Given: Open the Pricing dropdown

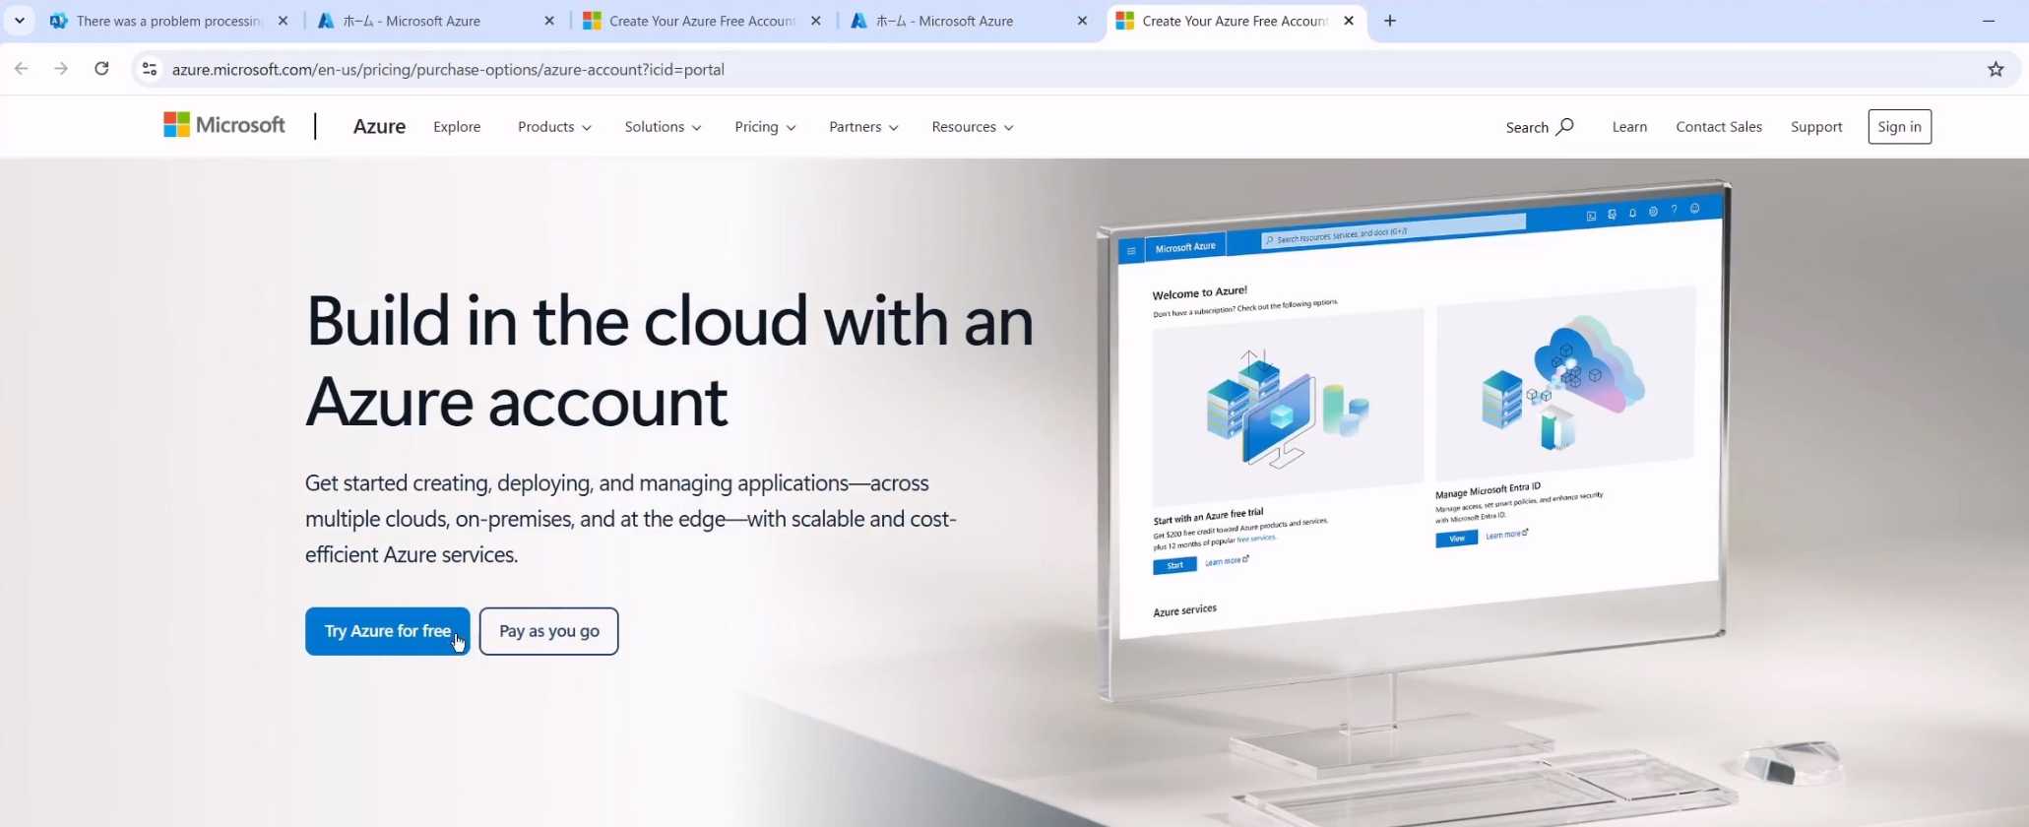Looking at the screenshot, I should (765, 127).
